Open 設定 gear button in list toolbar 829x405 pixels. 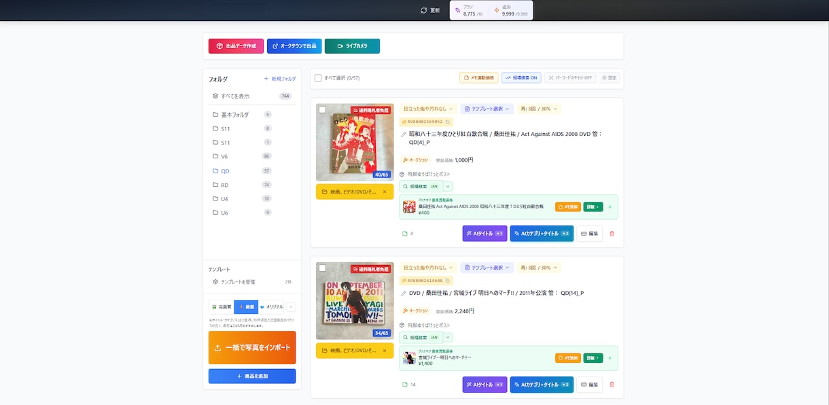pos(610,78)
